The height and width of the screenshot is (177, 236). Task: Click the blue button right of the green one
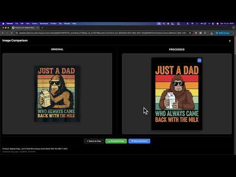click(x=139, y=141)
